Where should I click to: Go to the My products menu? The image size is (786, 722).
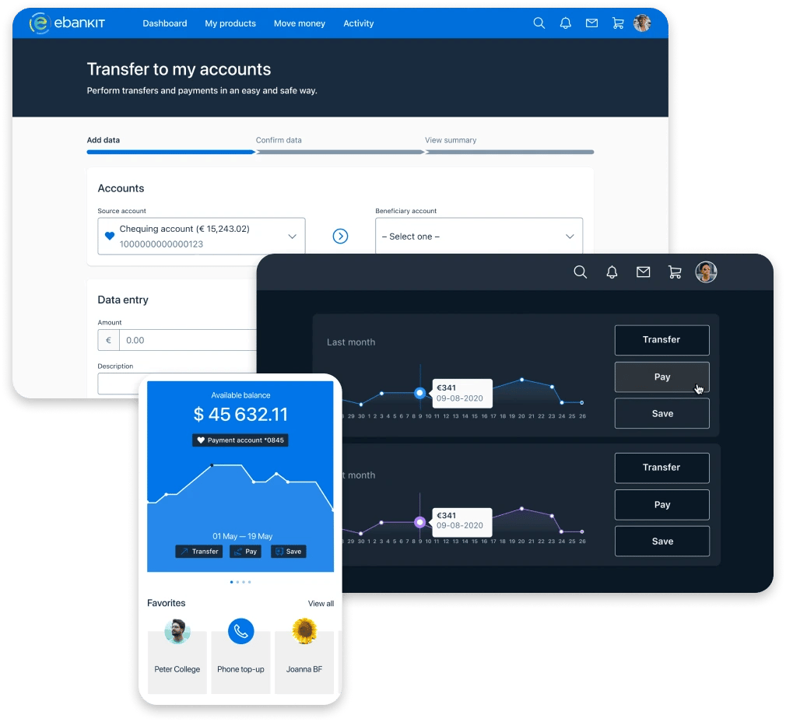230,23
